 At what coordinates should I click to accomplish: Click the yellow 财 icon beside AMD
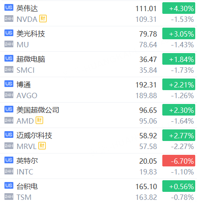39,120
